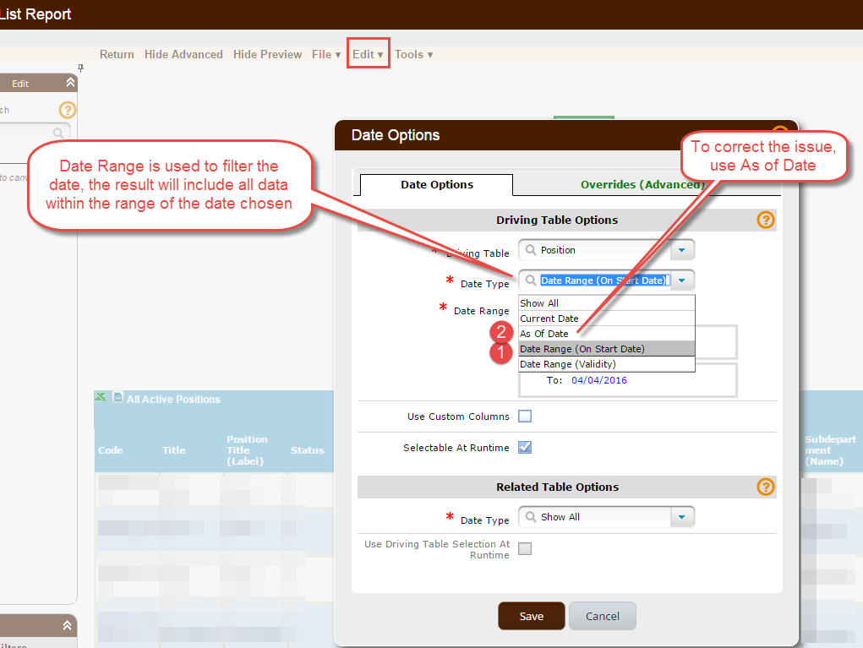Image resolution: width=863 pixels, height=648 pixels.
Task: Uncheck Selectable At Runtime checkbox
Action: pos(525,447)
